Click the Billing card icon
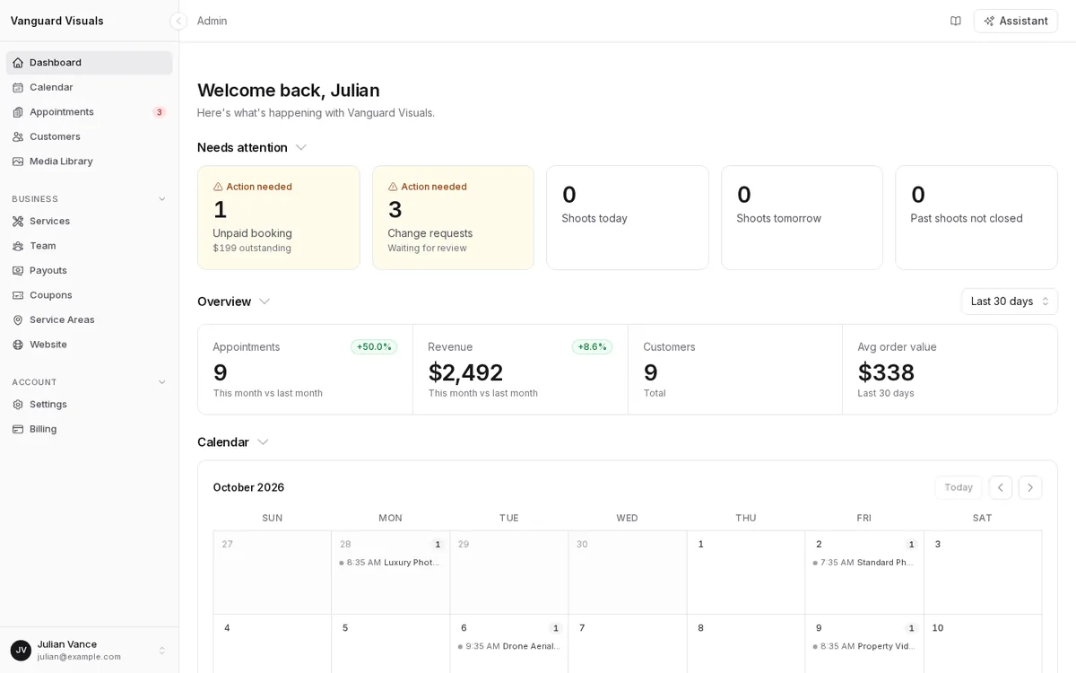Screen dimensions: 1076x673 pos(18,429)
